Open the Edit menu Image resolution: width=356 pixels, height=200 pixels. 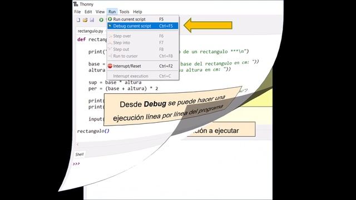pos(88,12)
